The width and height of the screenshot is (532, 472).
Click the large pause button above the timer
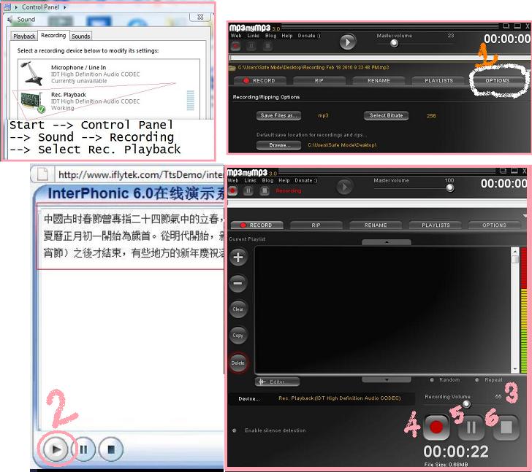pos(471,427)
